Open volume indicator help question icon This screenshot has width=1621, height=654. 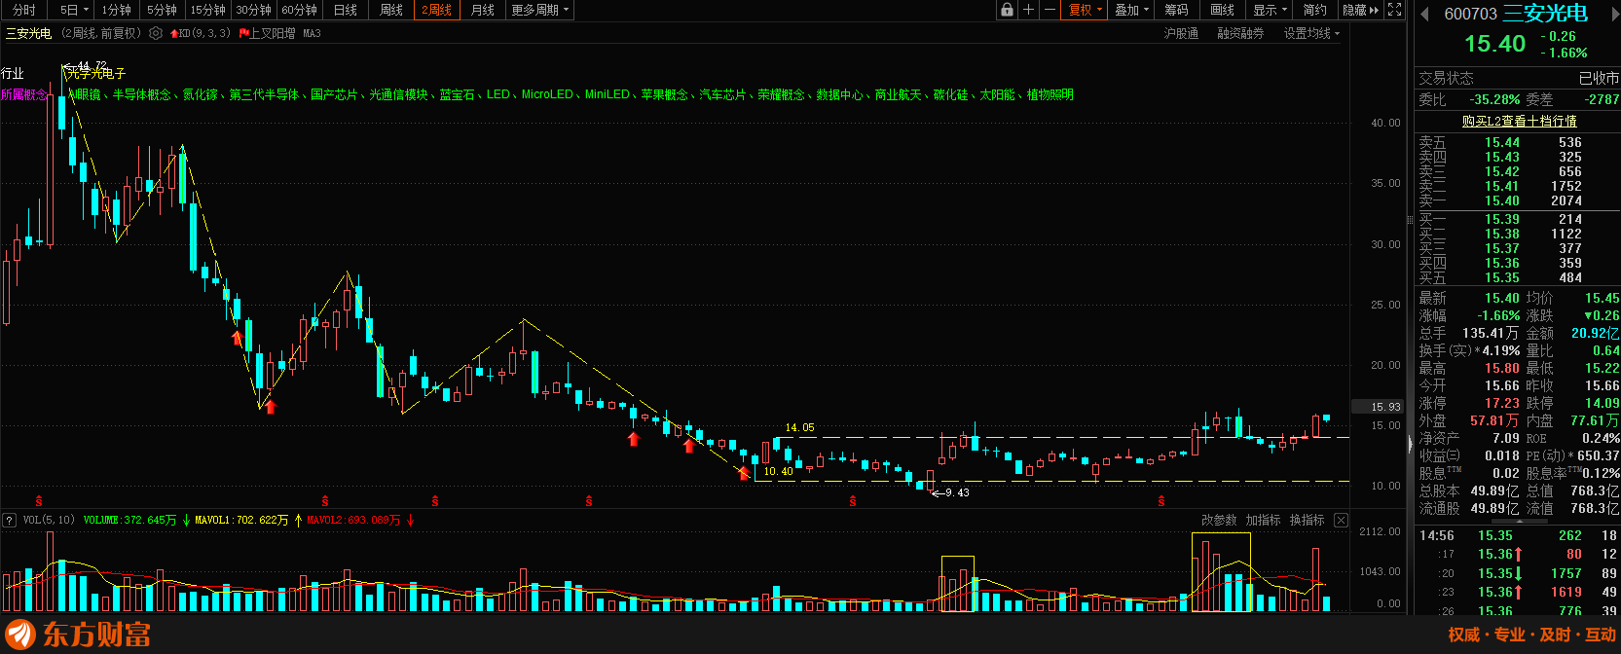pyautogui.click(x=10, y=521)
